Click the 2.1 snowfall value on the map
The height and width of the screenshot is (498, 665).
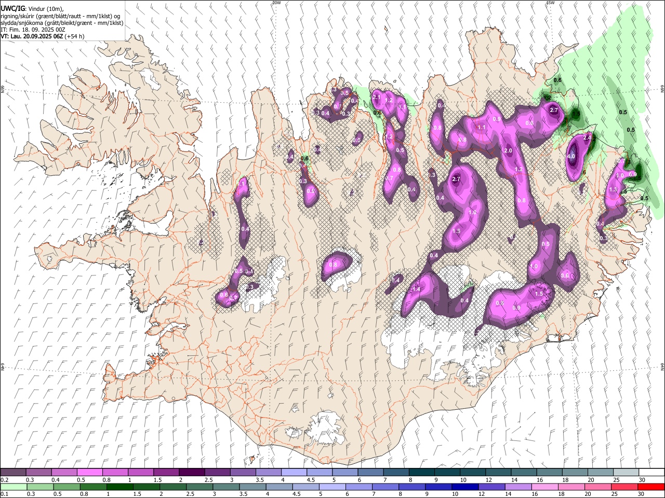point(377,97)
